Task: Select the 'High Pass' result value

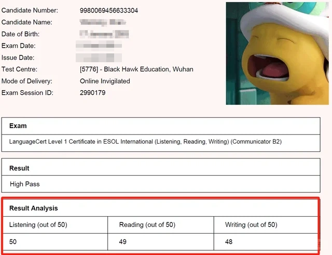Action: point(25,184)
